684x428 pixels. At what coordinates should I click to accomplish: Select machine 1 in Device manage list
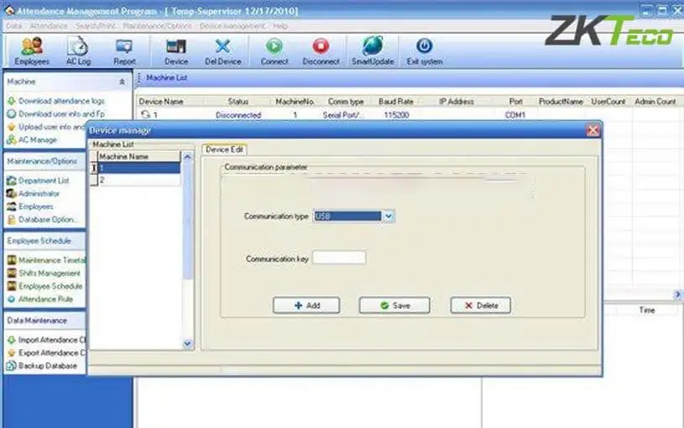coord(138,168)
